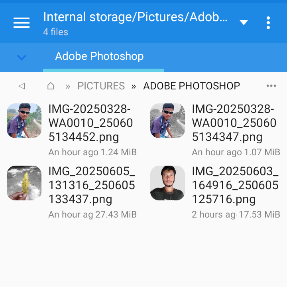Click the back triangle in breadcrumb bar

pos(22,86)
